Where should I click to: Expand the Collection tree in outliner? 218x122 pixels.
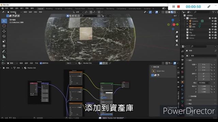[x=185, y=18]
